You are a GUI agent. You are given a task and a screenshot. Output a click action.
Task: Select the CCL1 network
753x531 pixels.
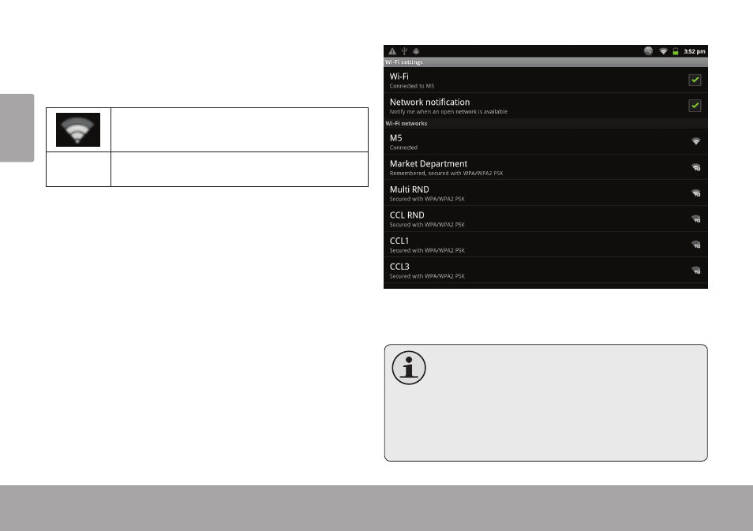pyautogui.click(x=545, y=245)
